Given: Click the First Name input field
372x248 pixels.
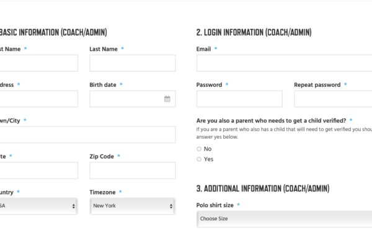Looking at the screenshot, I should pyautogui.click(x=38, y=63).
